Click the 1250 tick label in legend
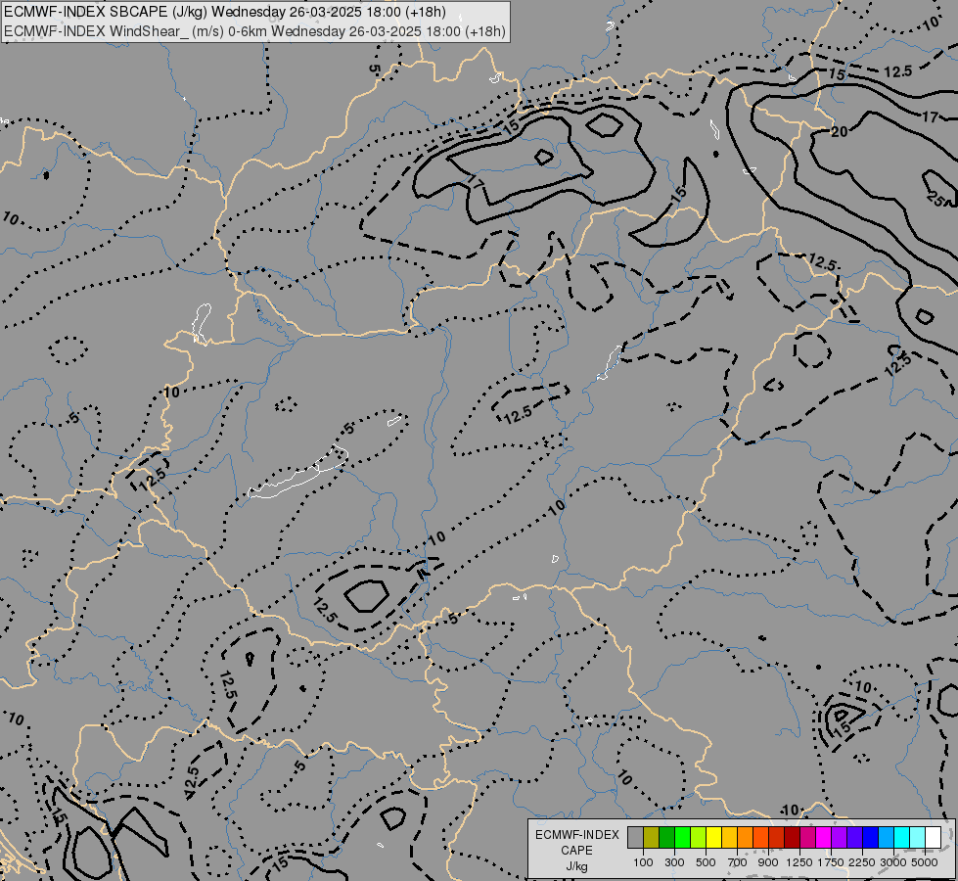This screenshot has width=958, height=881. [x=799, y=862]
